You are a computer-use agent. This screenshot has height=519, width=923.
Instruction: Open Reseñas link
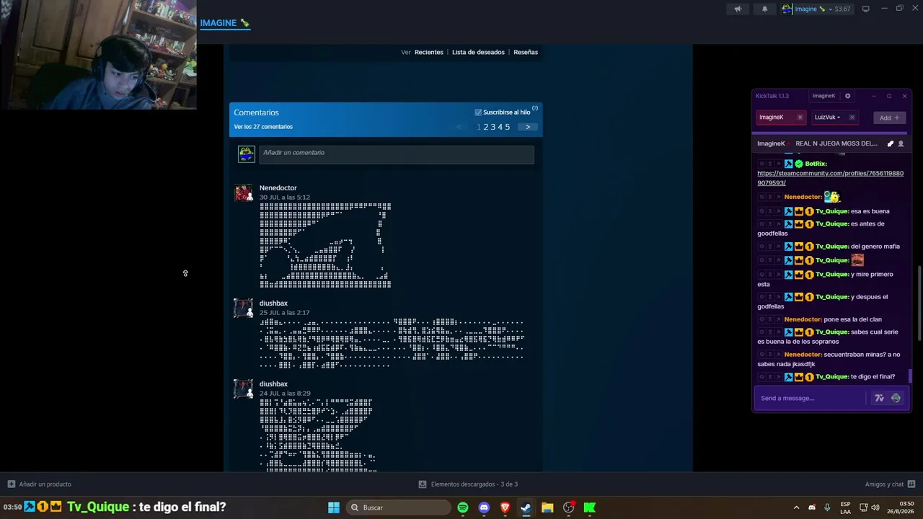coord(526,52)
